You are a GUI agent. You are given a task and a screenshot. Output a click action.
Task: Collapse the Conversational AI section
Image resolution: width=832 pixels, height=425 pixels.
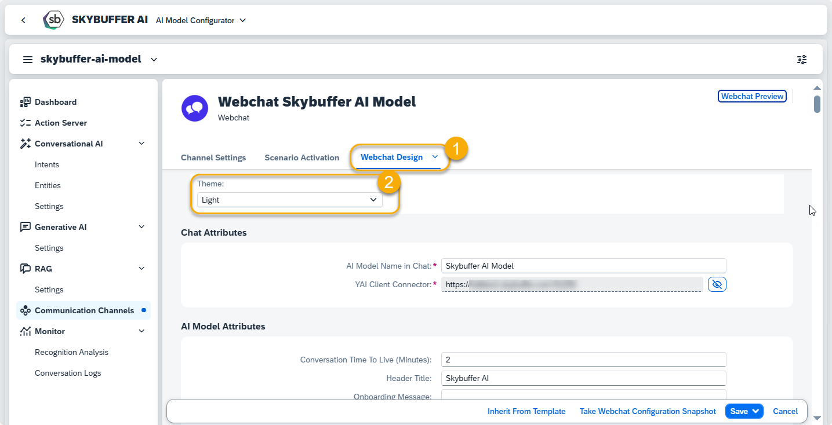tap(142, 144)
